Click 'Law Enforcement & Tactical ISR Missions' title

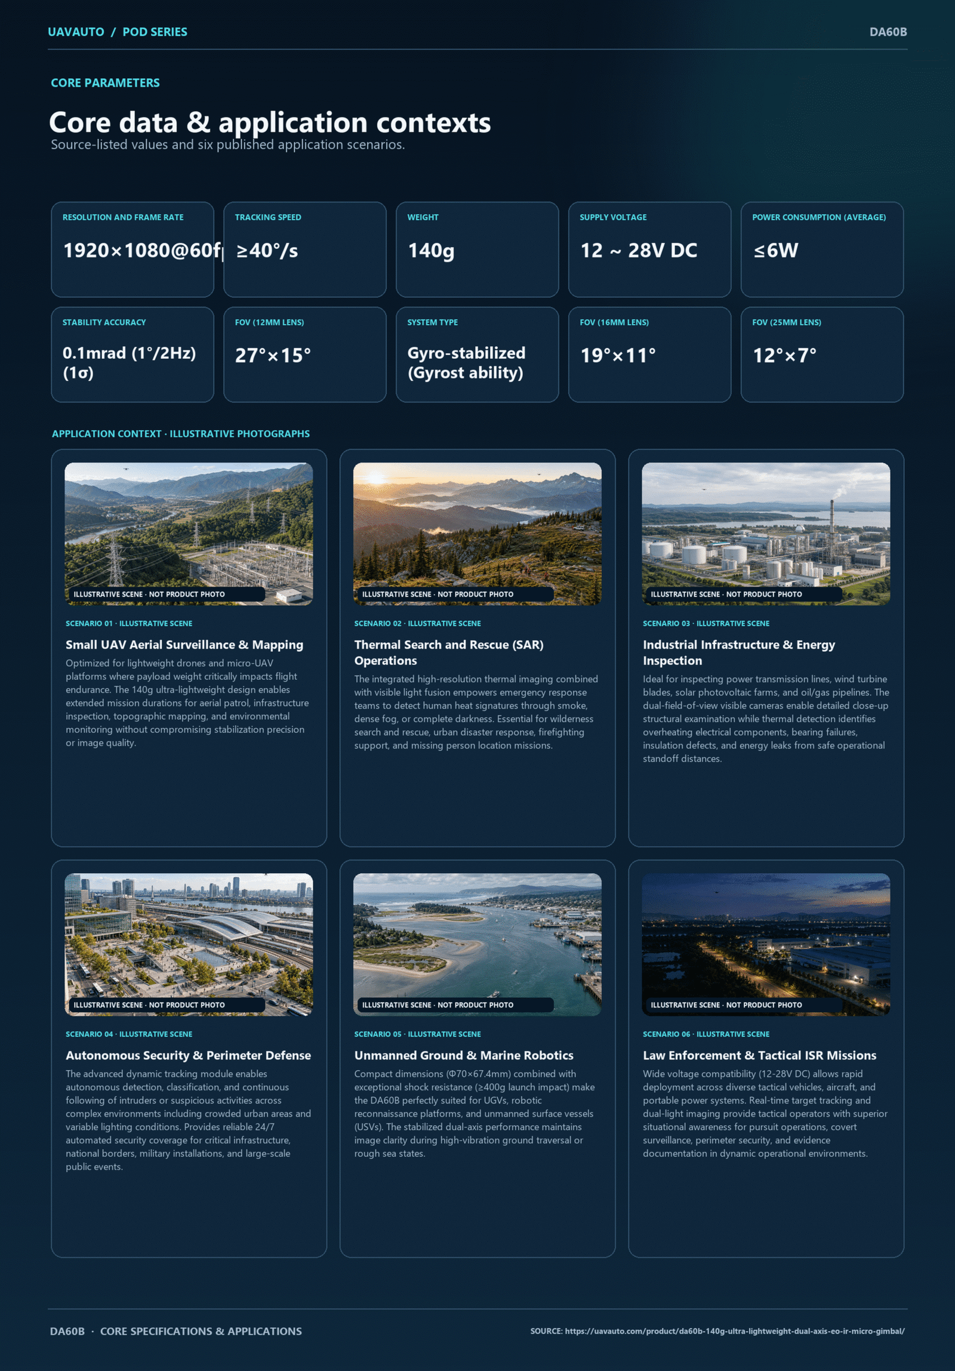click(759, 1056)
